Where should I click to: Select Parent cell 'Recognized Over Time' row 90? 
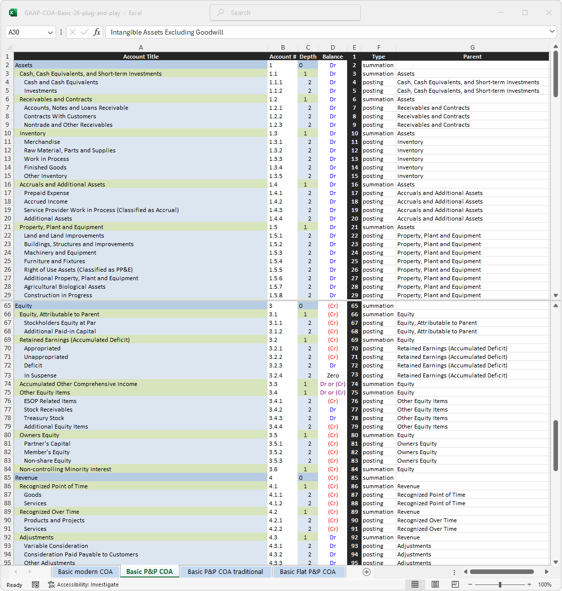coord(472,520)
